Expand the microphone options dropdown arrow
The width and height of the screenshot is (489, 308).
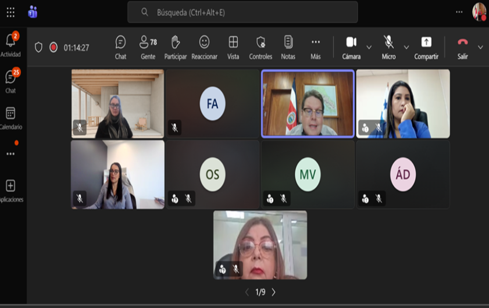406,47
